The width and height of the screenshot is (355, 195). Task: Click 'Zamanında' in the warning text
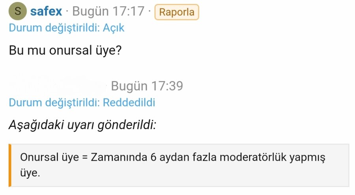point(119,157)
